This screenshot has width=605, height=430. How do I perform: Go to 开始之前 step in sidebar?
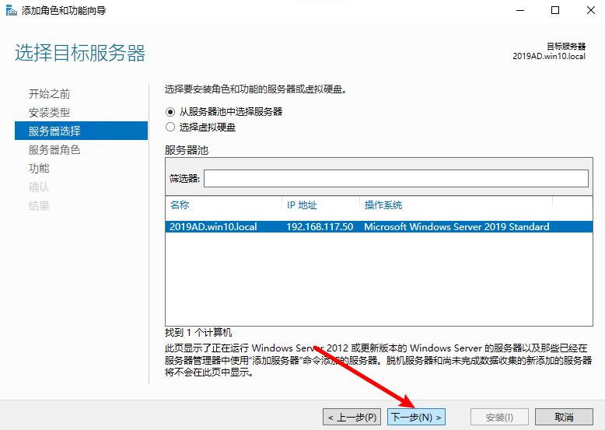[x=49, y=94]
